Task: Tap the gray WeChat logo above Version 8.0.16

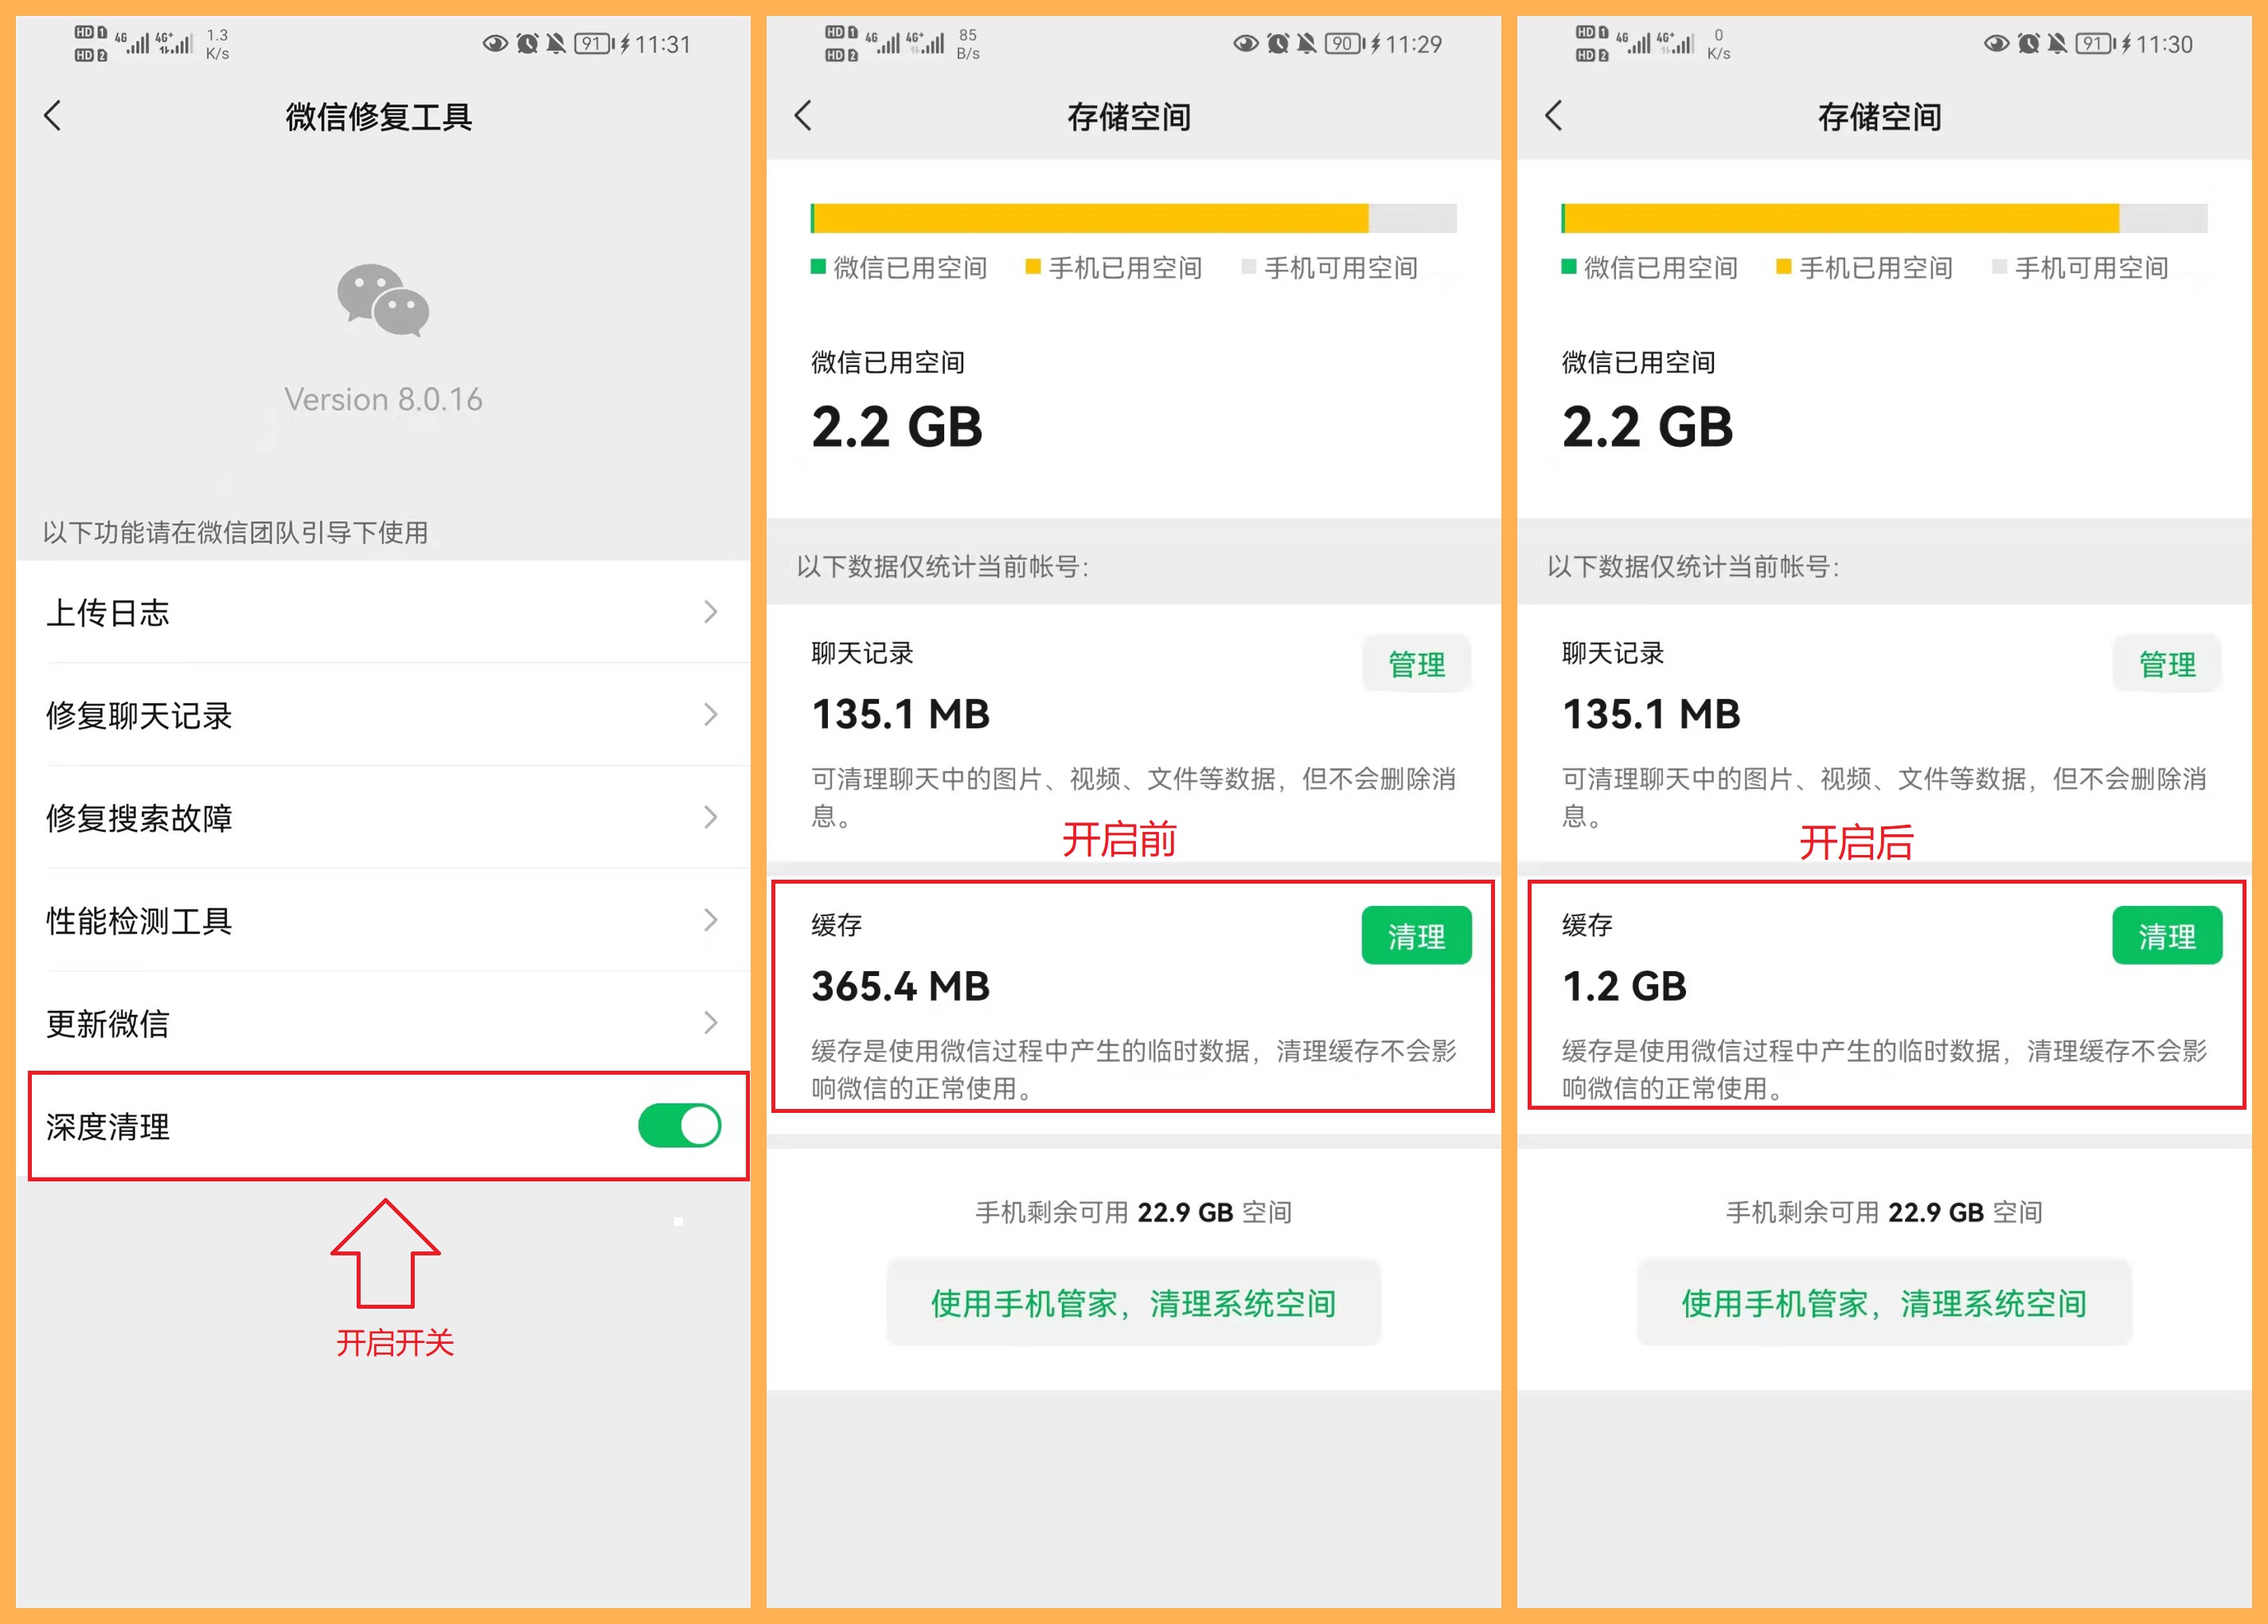Action: 383,300
